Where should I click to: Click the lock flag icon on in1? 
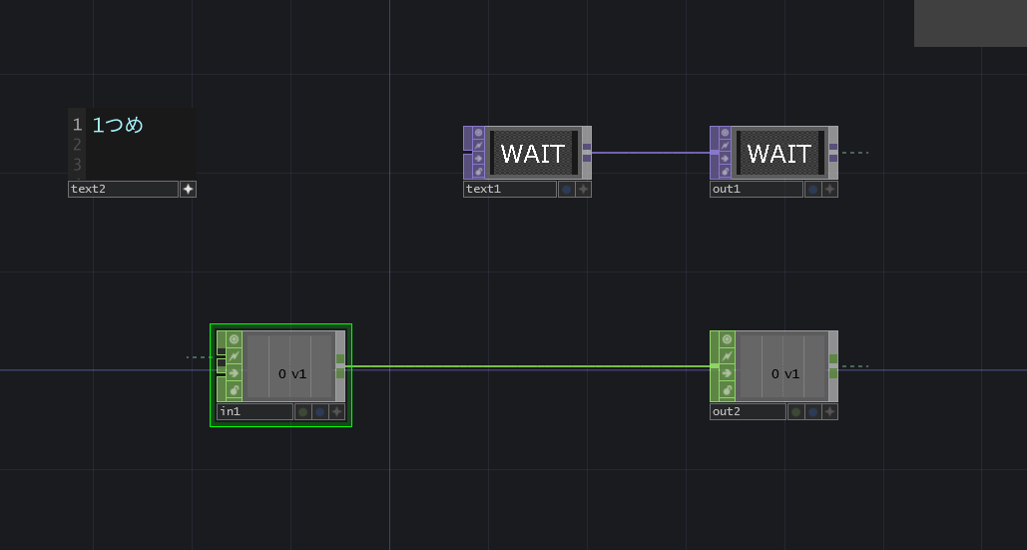(x=235, y=389)
